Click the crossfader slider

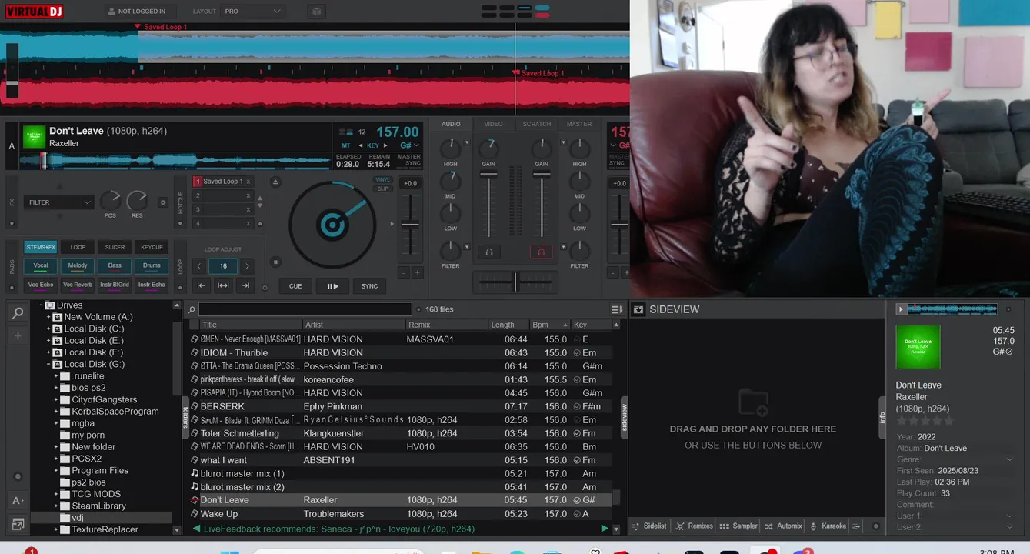coord(515,282)
